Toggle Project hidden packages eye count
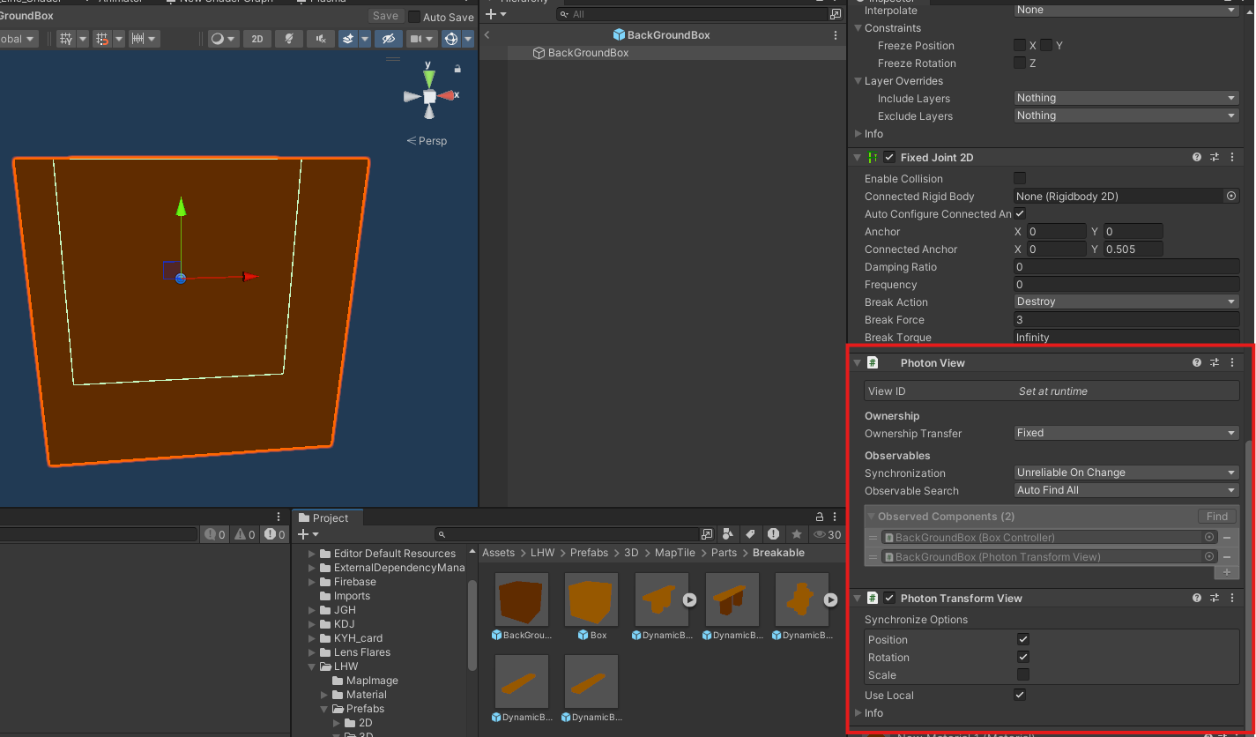The height and width of the screenshot is (737, 1256). tap(827, 534)
